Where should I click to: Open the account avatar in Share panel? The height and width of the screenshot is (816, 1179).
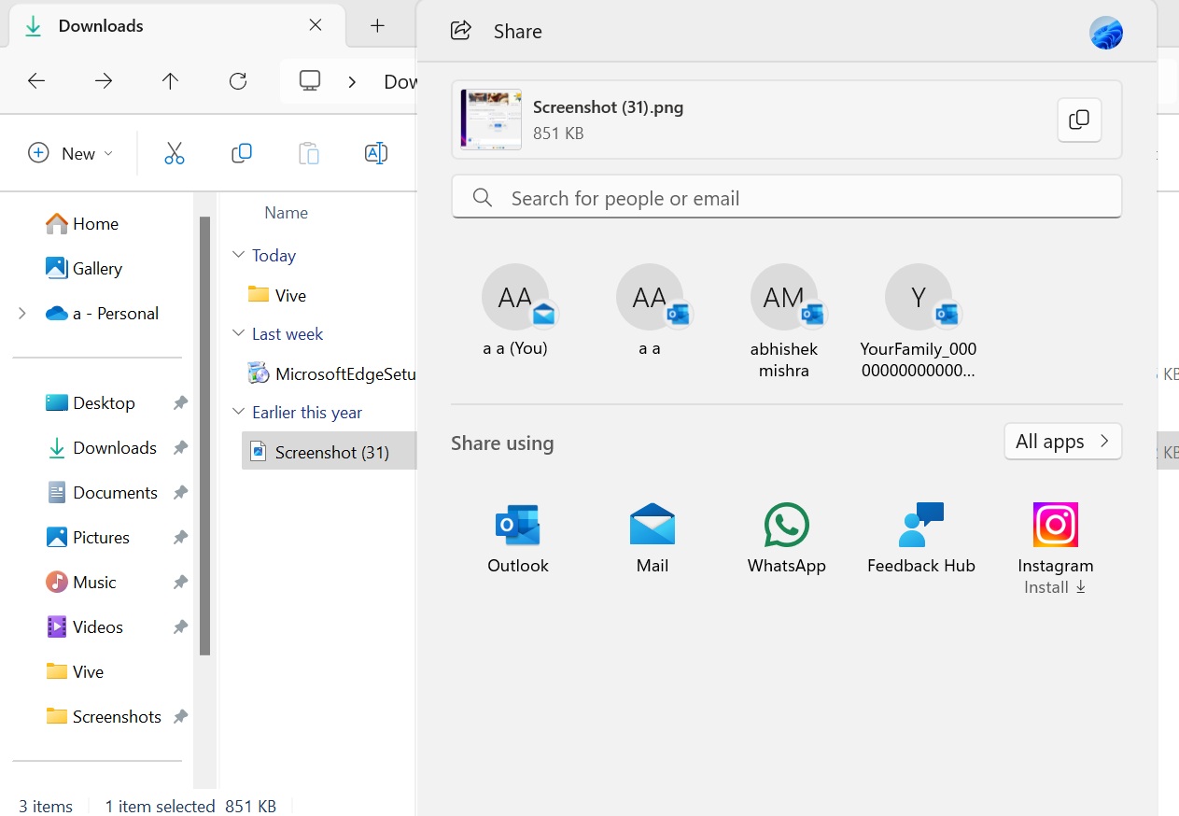pos(1106,33)
